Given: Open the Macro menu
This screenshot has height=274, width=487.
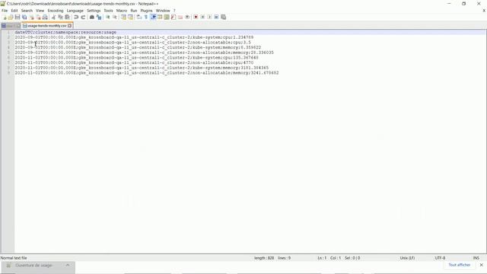Looking at the screenshot, I should coord(122,11).
